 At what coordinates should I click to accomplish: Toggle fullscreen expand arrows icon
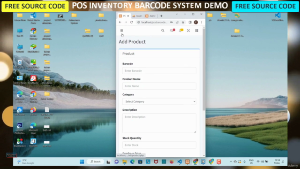click(x=188, y=31)
